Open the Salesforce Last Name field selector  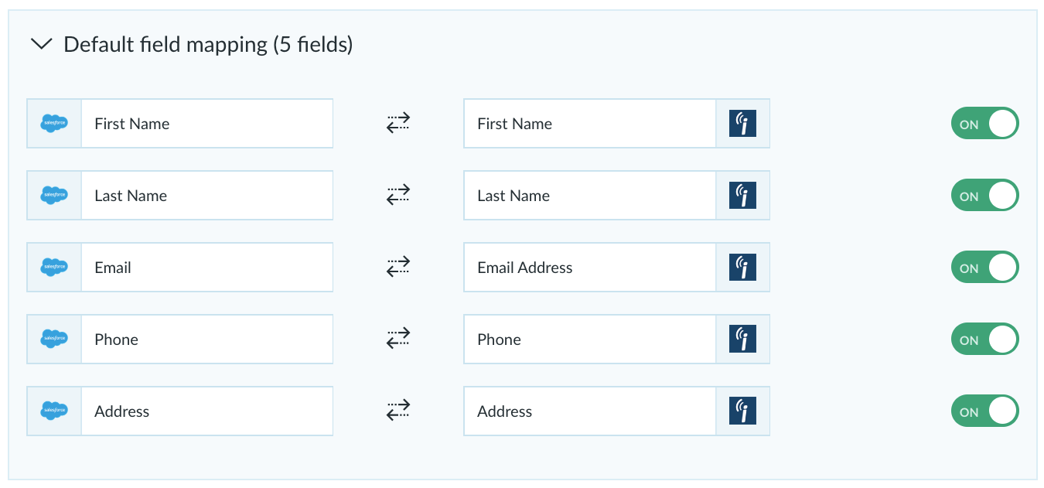[x=207, y=196]
